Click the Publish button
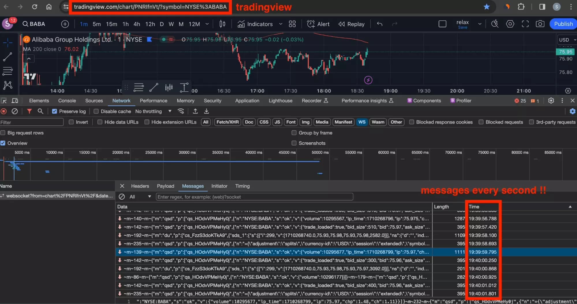The height and width of the screenshot is (304, 577). (563, 24)
